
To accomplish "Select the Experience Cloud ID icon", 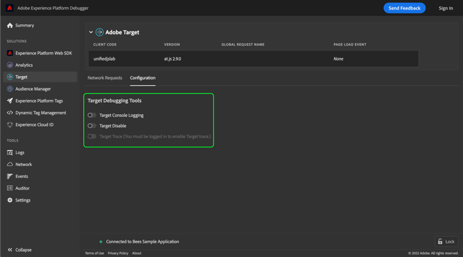I will coord(10,125).
